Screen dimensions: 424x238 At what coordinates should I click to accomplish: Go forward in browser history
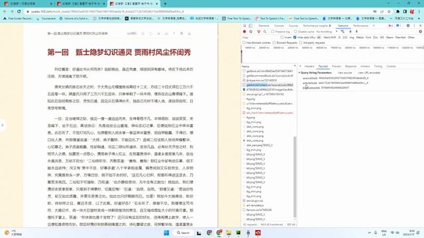tap(12, 12)
